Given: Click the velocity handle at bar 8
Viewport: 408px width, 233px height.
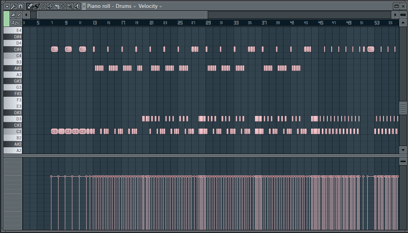Looking at the screenshot, I should click(x=58, y=176).
